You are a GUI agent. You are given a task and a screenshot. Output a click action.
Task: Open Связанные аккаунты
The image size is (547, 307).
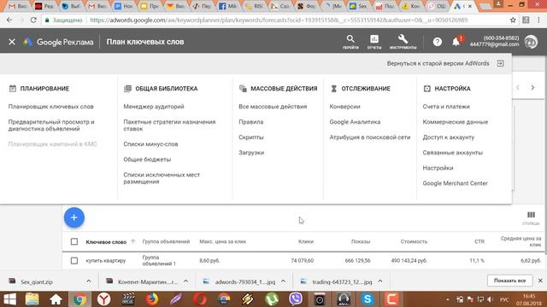click(x=452, y=153)
